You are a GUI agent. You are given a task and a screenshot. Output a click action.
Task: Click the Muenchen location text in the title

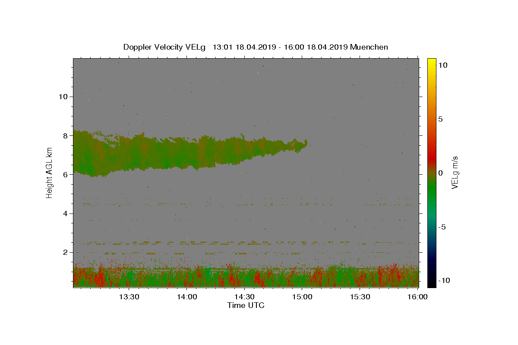(369, 47)
